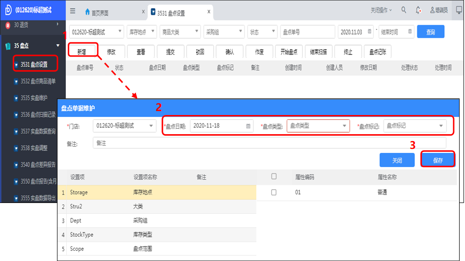Open calendar icon in 盘点日期 field

[248, 126]
